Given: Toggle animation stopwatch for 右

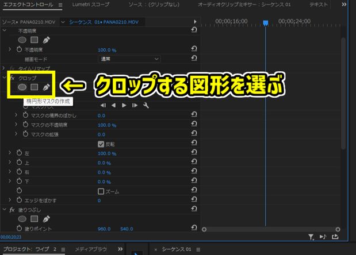Looking at the screenshot, I should (x=20, y=172).
